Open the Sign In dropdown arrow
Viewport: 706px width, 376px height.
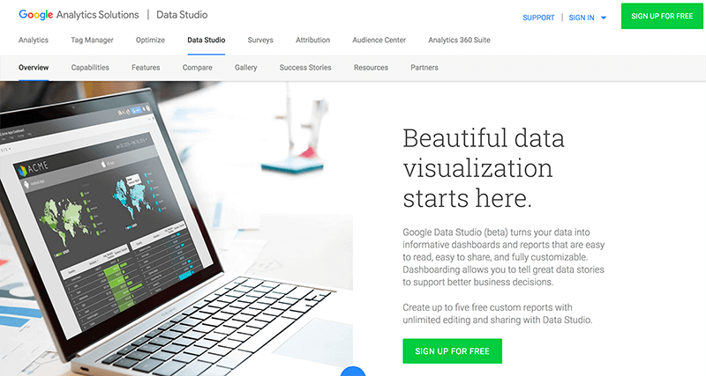click(x=604, y=18)
